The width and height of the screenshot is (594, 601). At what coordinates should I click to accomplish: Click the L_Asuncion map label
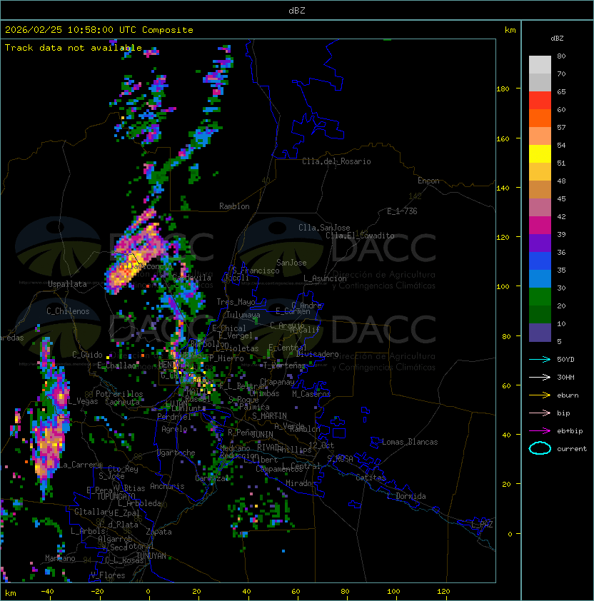pyautogui.click(x=325, y=278)
